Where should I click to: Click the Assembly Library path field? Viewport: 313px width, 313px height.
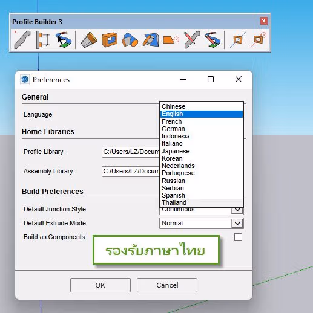(x=131, y=172)
